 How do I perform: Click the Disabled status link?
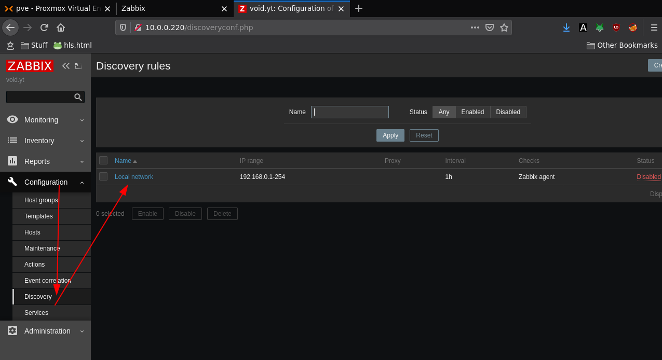click(x=649, y=177)
